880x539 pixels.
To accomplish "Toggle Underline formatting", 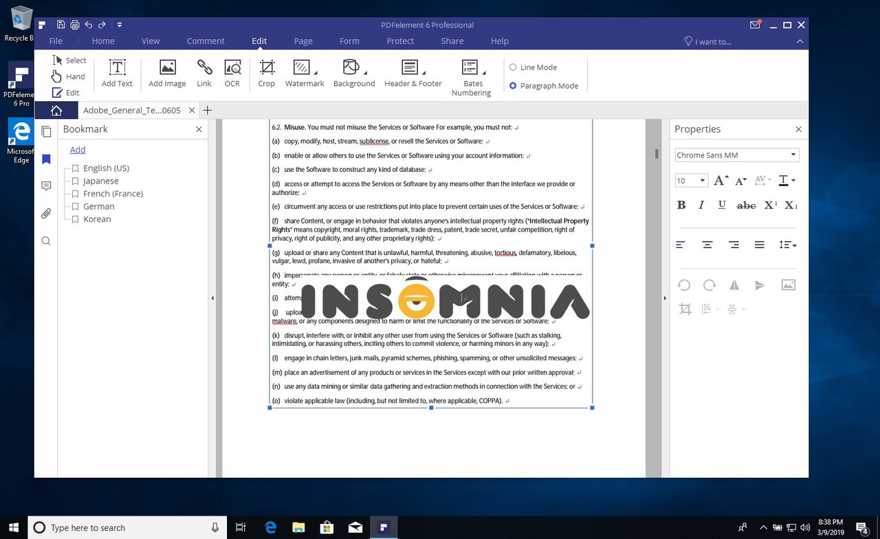I will [722, 205].
